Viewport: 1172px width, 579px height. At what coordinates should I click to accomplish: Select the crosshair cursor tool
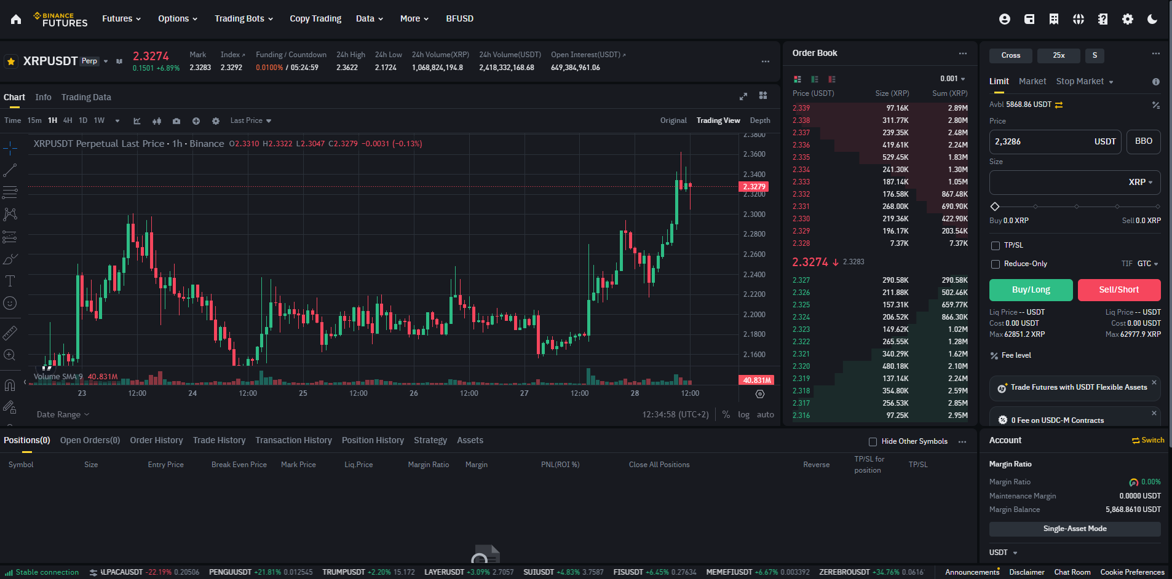[x=10, y=148]
